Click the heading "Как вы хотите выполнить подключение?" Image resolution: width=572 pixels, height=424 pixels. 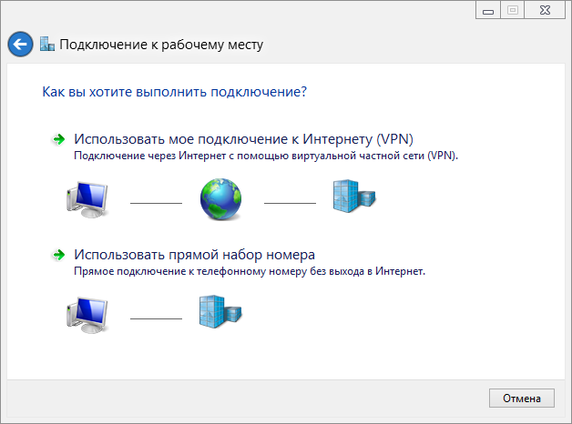174,92
